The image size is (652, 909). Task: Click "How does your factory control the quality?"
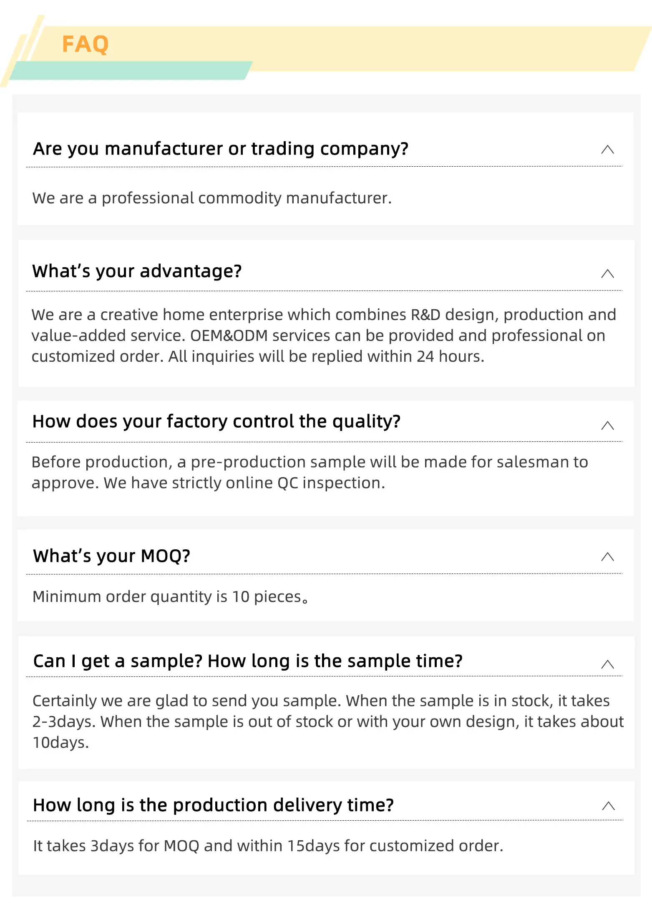click(216, 421)
